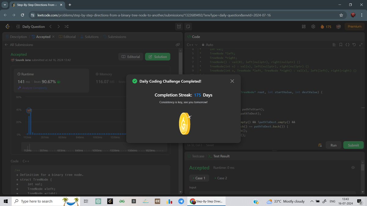Image resolution: width=367 pixels, height=206 pixels.
Task: Close the Daily Coding Challenge Completed popup
Action: [232, 81]
